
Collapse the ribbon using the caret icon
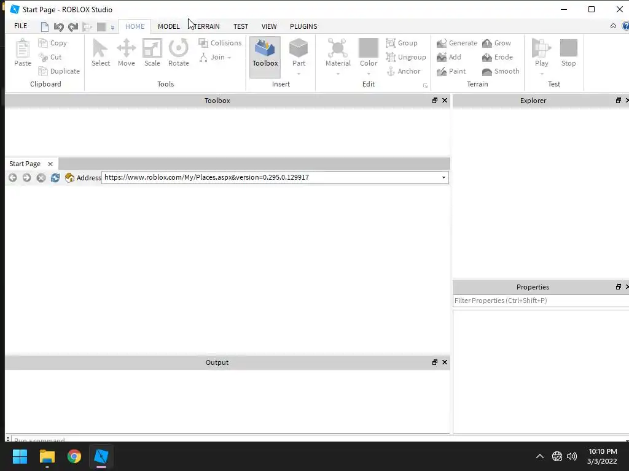[613, 26]
